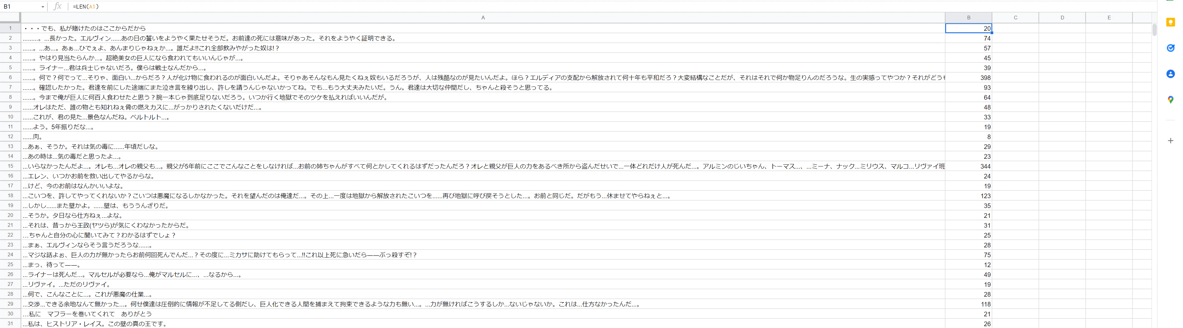The width and height of the screenshot is (1183, 328).
Task: Select the cell starting ...あの時は...気の毒だと
Action: coord(483,156)
